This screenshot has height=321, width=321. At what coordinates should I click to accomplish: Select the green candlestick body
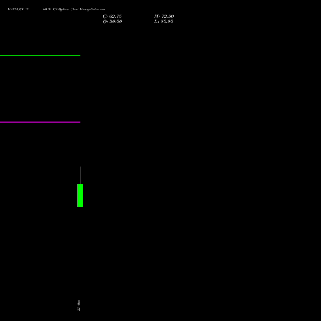80,195
